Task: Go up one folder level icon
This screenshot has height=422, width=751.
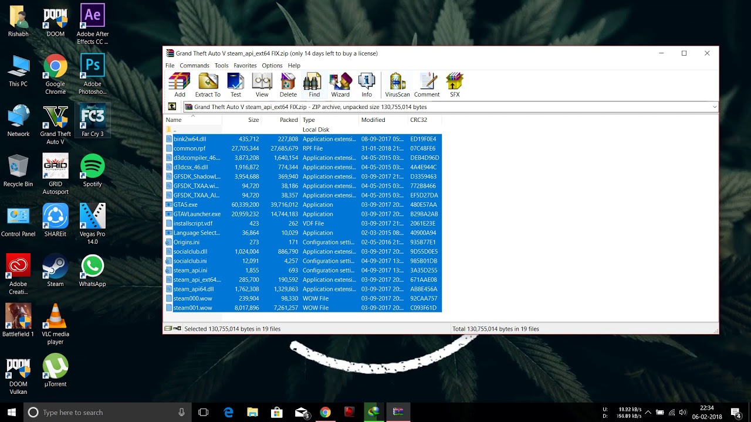Action: coord(172,107)
